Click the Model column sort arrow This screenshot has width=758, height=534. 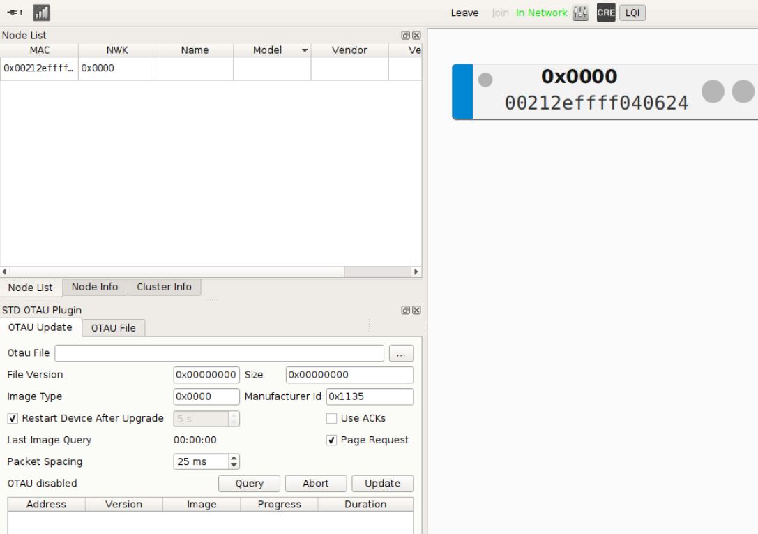click(305, 50)
